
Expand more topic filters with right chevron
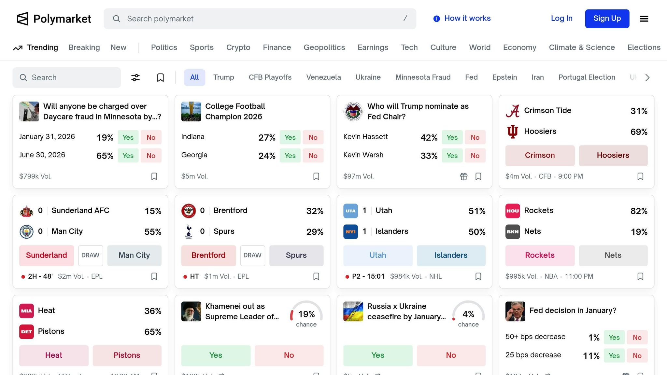click(x=647, y=77)
